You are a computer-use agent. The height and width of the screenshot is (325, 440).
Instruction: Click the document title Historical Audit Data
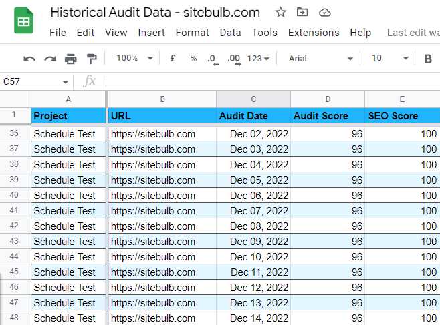(155, 13)
